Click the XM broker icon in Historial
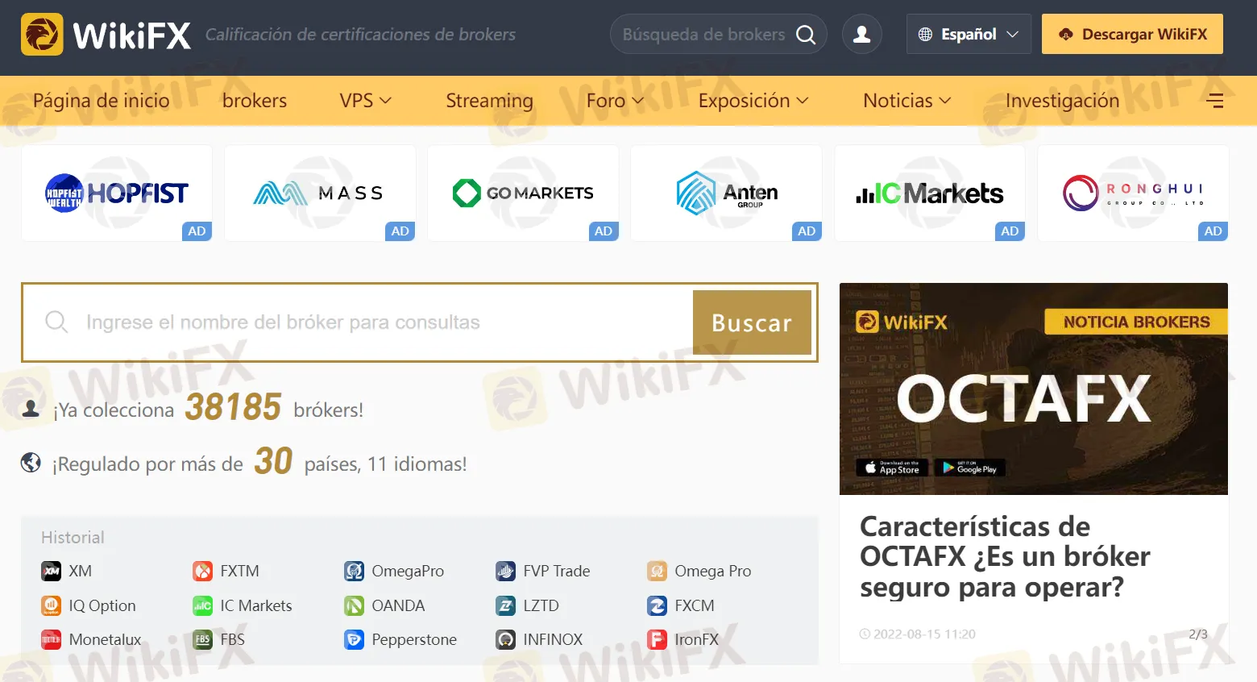This screenshot has height=682, width=1257. click(x=50, y=570)
